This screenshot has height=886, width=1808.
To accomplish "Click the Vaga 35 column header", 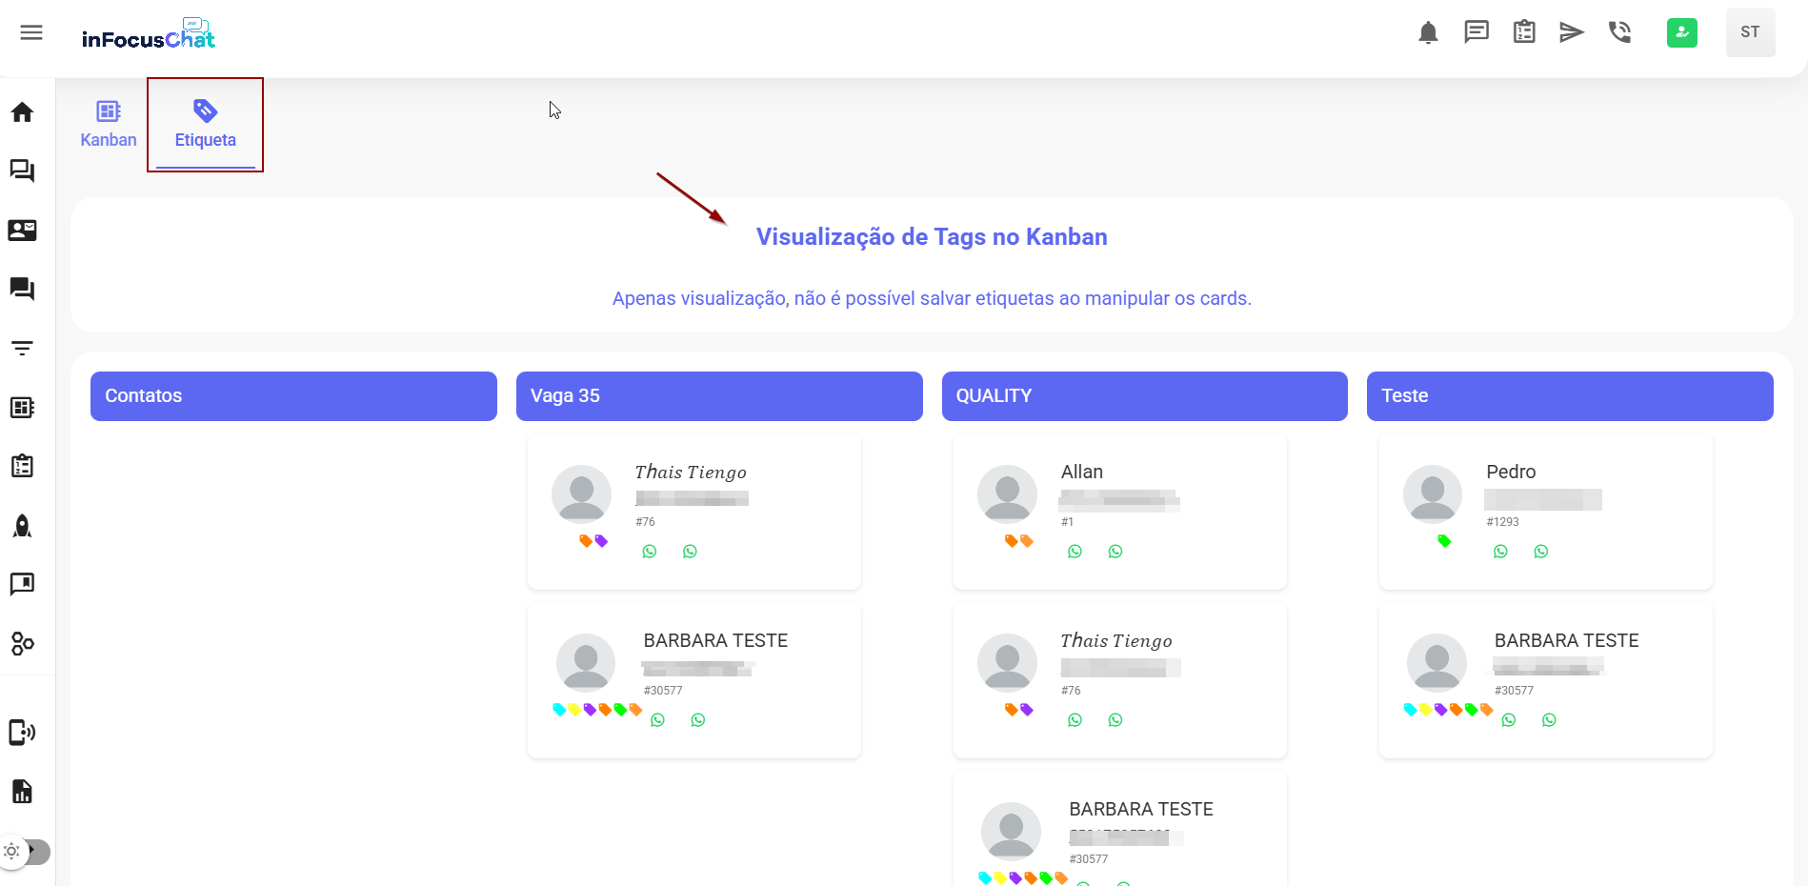I will [718, 395].
